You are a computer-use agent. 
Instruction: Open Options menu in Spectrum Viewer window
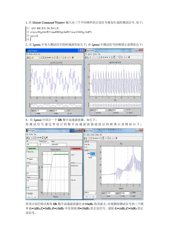click(88, 135)
